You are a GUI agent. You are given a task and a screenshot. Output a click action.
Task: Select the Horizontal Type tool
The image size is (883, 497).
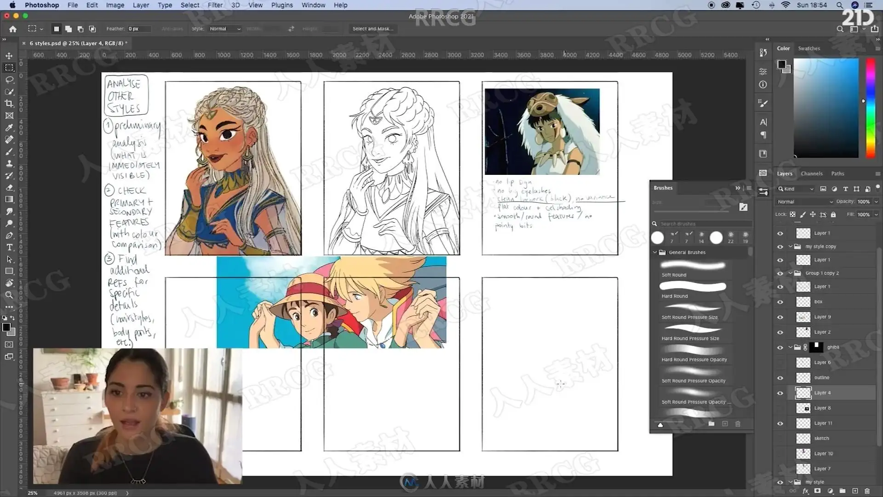[9, 247]
